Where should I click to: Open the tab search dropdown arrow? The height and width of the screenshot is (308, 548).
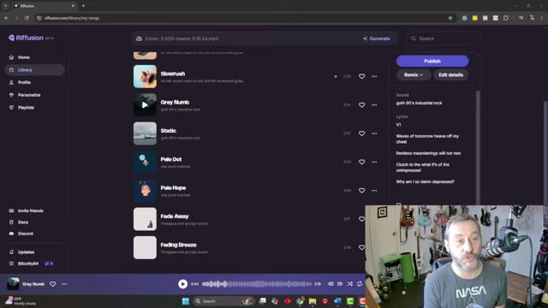[6, 6]
